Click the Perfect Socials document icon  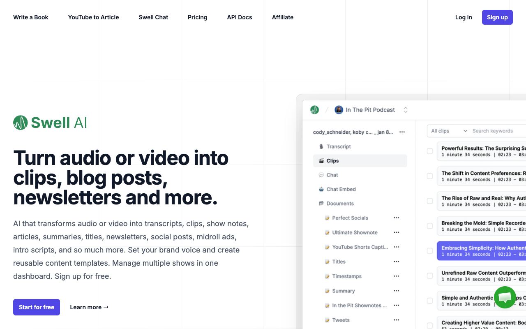coord(327,218)
